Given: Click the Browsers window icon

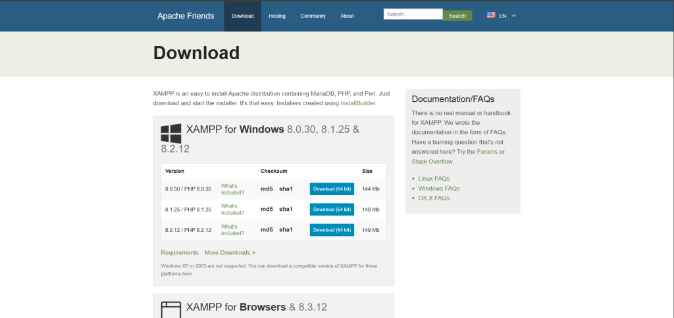Looking at the screenshot, I should [x=170, y=309].
